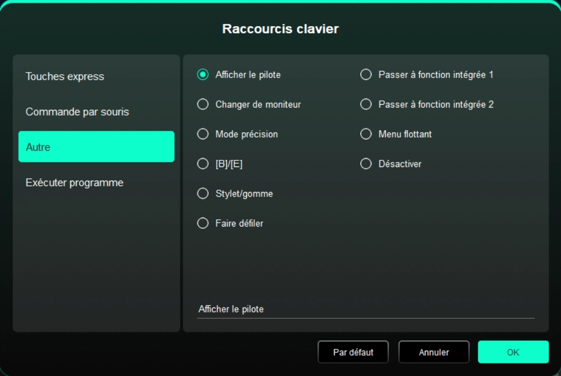Image resolution: width=561 pixels, height=376 pixels.
Task: Pick the Stylet/gomme radio button
Action: (x=203, y=194)
